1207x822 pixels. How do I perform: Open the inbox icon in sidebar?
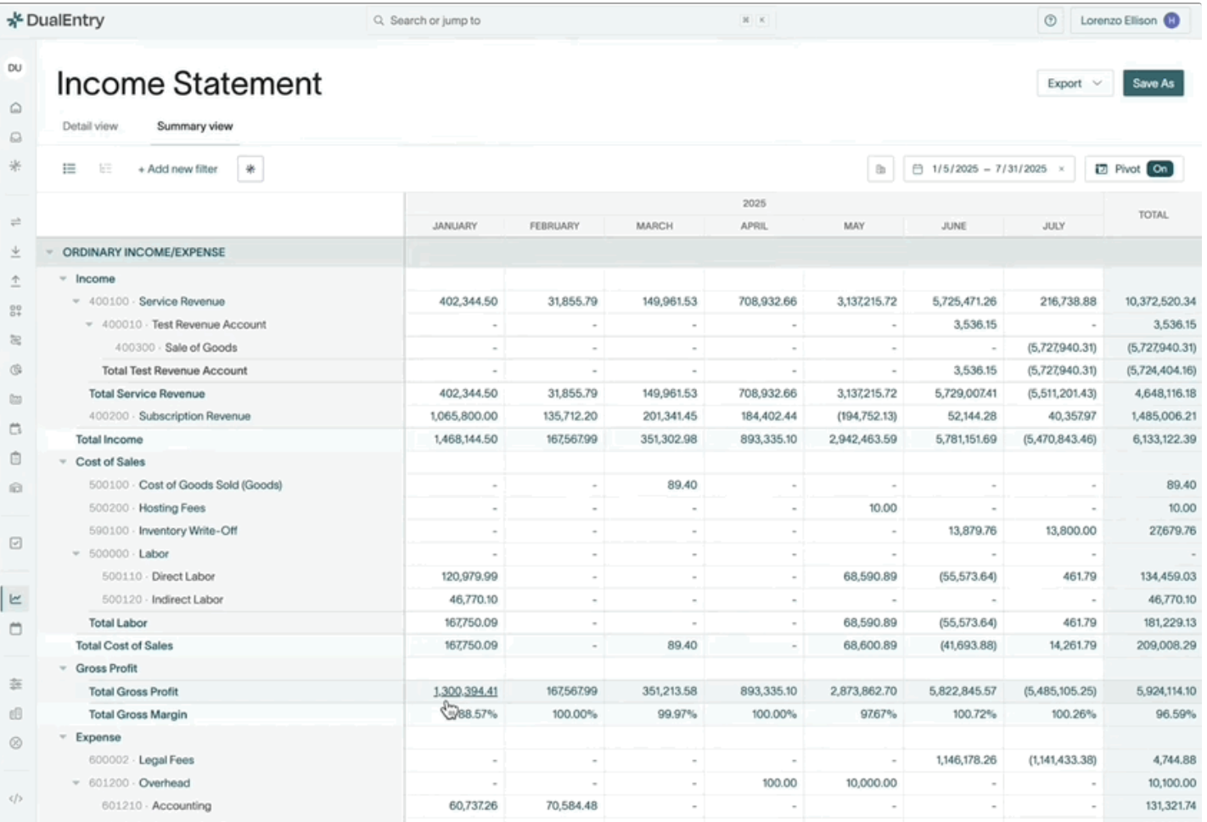15,137
